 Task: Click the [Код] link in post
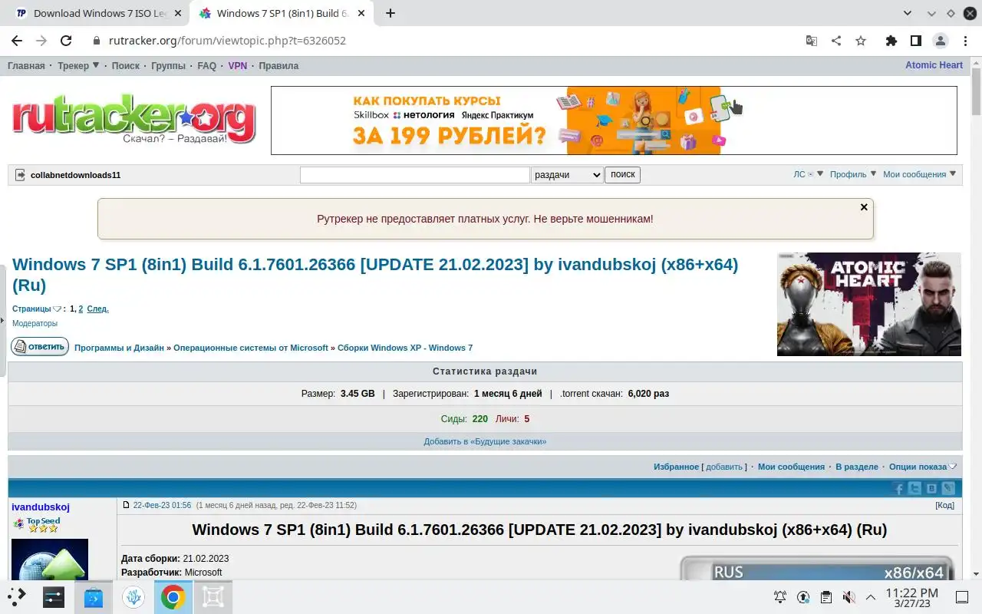(944, 506)
